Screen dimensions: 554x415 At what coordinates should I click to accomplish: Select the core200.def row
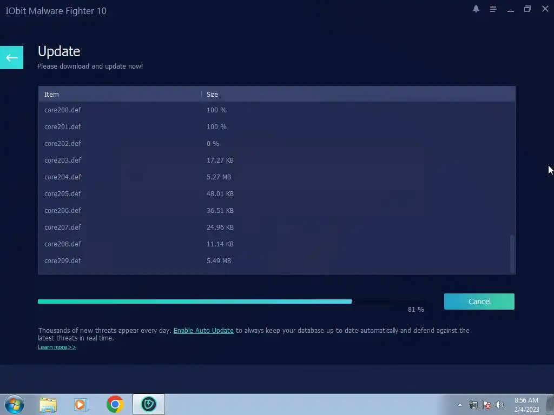277,110
